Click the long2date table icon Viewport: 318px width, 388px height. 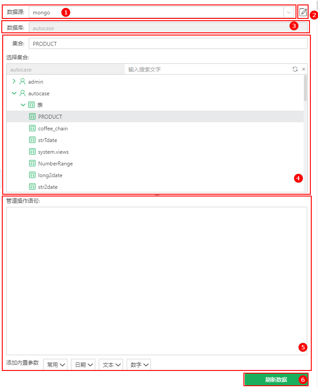(x=32, y=175)
